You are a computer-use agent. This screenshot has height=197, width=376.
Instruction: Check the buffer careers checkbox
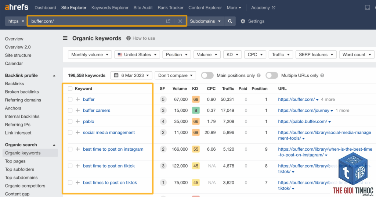70,110
